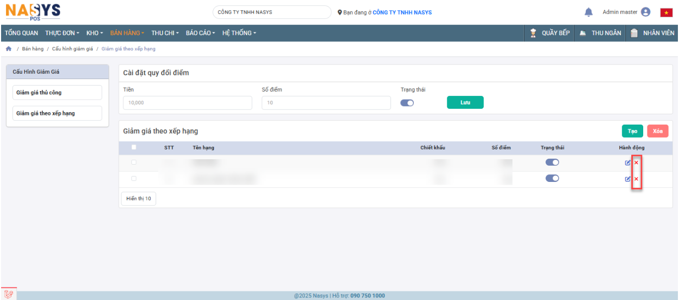Open the Hiển thị 10 page-size dropdown
Screen dimensions: 679x300
[x=138, y=199]
